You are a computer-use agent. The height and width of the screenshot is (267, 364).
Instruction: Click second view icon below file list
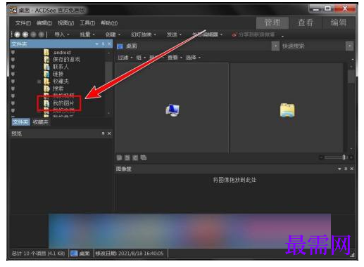click(127, 157)
